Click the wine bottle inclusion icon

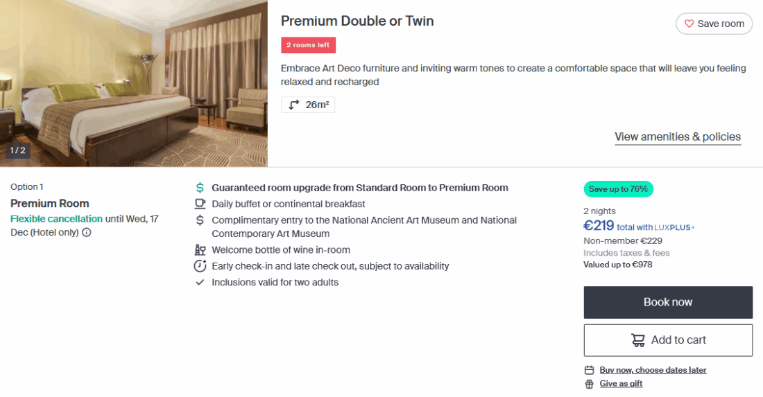pyautogui.click(x=200, y=250)
